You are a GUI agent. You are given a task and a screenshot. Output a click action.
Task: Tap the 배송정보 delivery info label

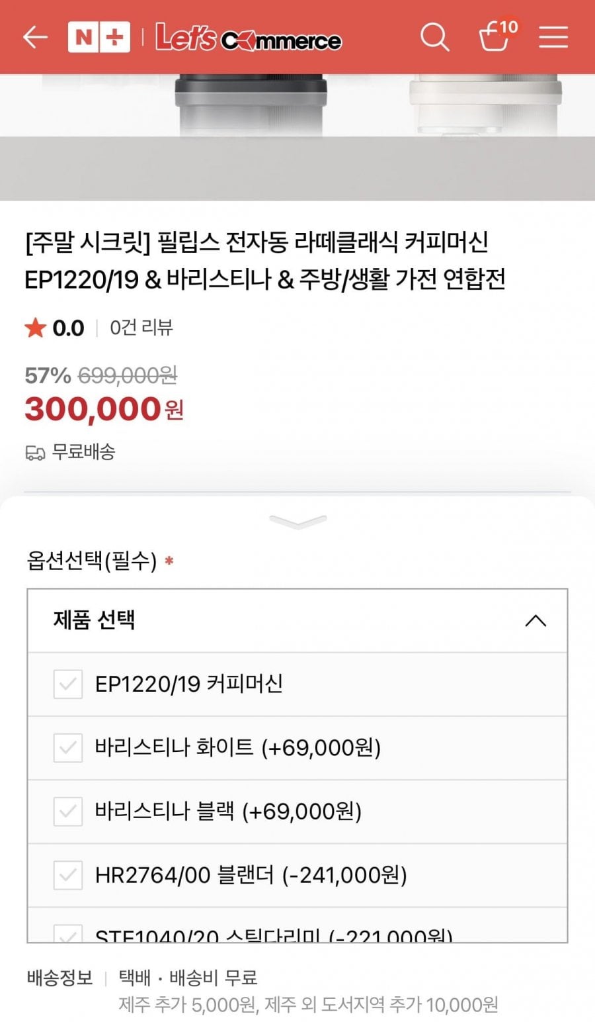pyautogui.click(x=59, y=978)
